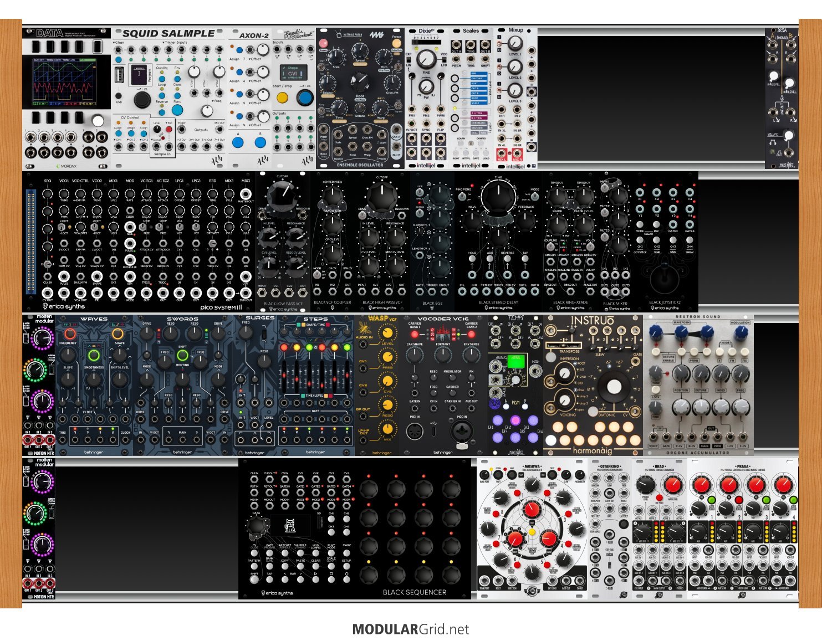The height and width of the screenshot is (641, 822).
Task: Click the Vocoder MIDI IN DIN socket
Action: 415,431
